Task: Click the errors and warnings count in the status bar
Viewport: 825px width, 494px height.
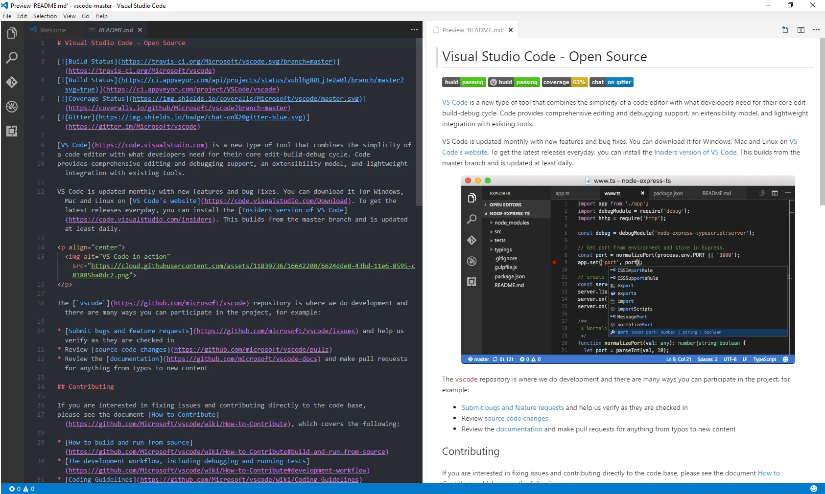Action: point(22,489)
